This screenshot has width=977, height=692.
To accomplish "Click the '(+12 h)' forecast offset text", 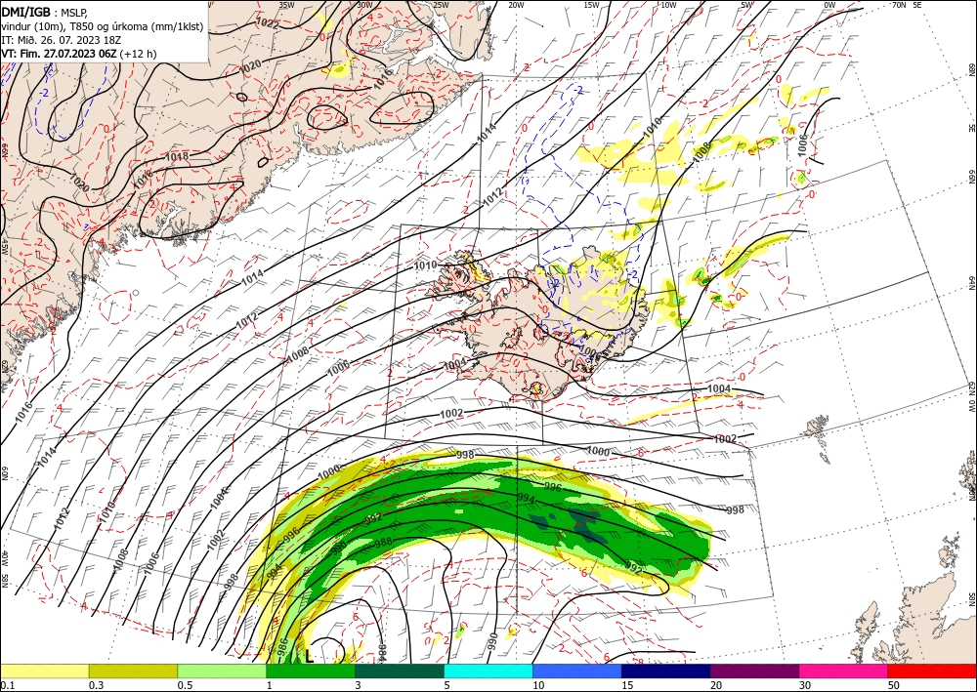I will (139, 54).
